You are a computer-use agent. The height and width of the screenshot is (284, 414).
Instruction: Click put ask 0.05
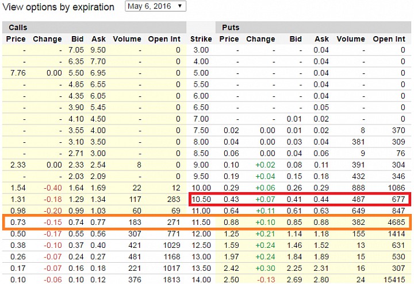coord(321,107)
